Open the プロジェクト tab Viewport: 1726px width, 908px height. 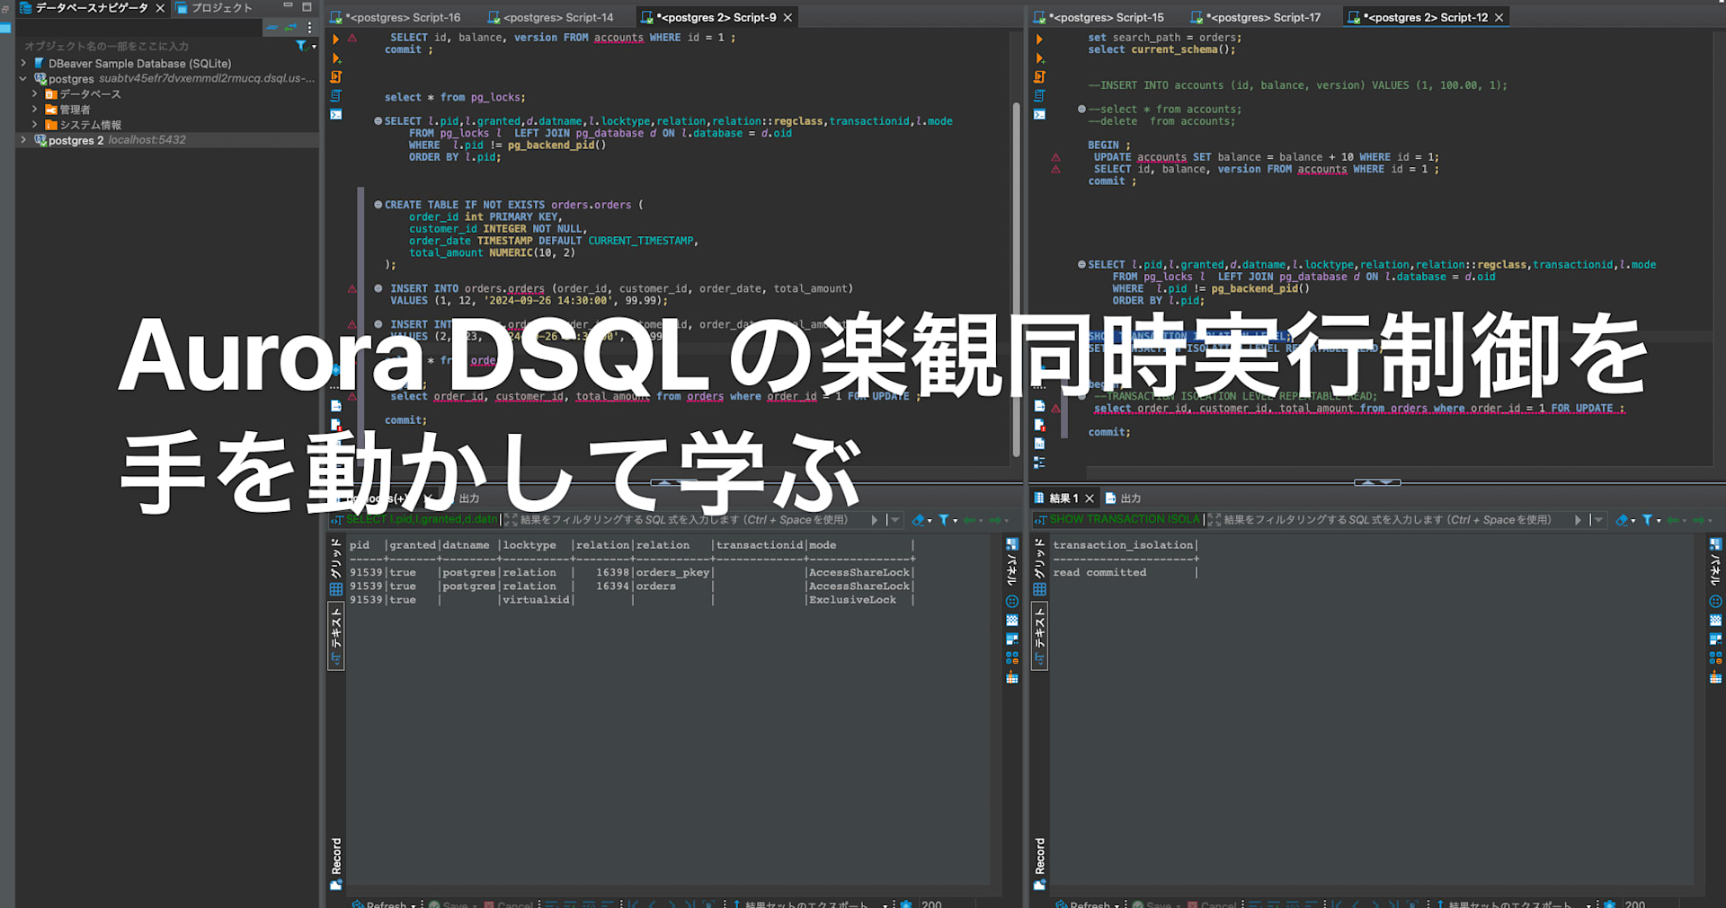pos(215,8)
